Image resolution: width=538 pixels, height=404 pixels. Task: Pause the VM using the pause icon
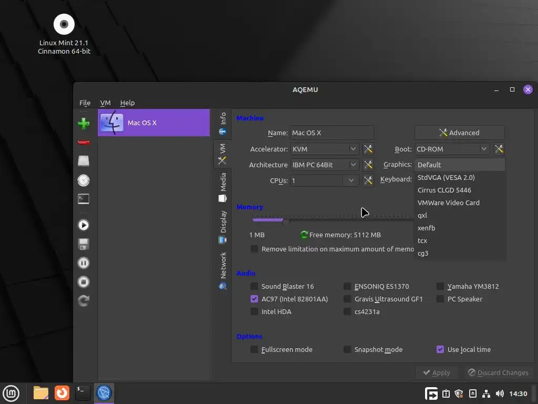pyautogui.click(x=84, y=263)
